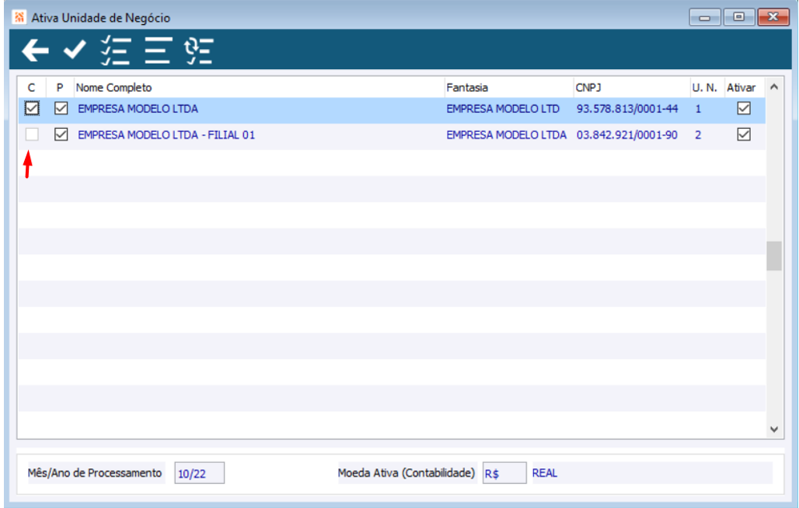Click the Nome Completo column header
The width and height of the screenshot is (799, 508).
point(259,88)
